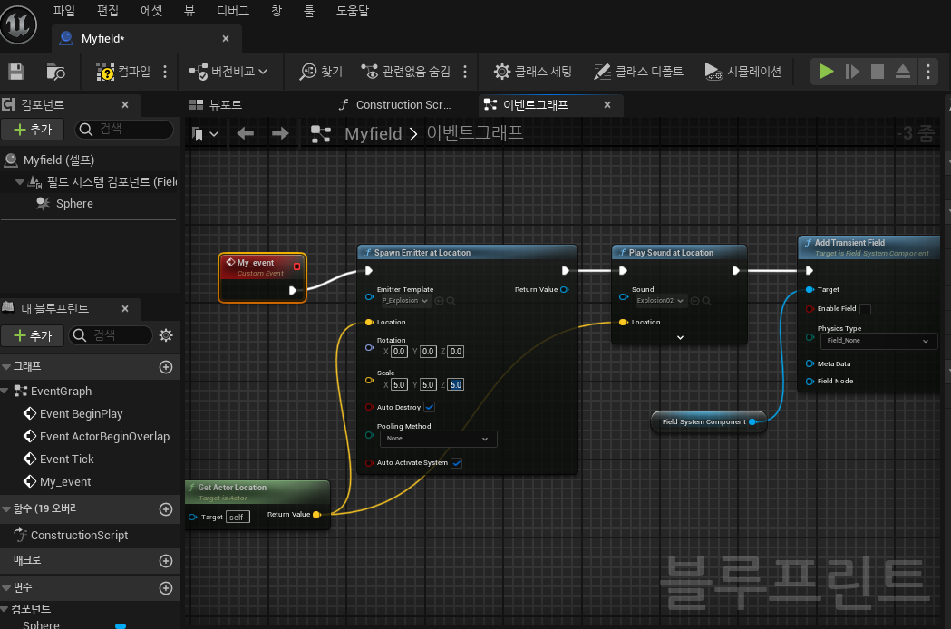The width and height of the screenshot is (951, 629).
Task: Open the 버전비교 dropdown
Action: (x=228, y=72)
